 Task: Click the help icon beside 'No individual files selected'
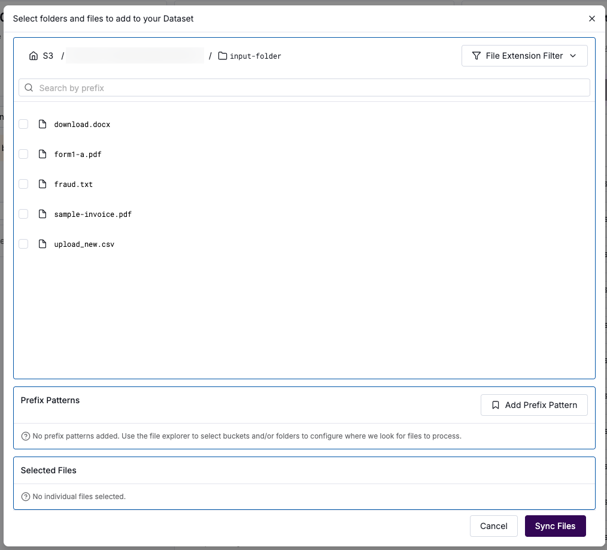click(26, 497)
